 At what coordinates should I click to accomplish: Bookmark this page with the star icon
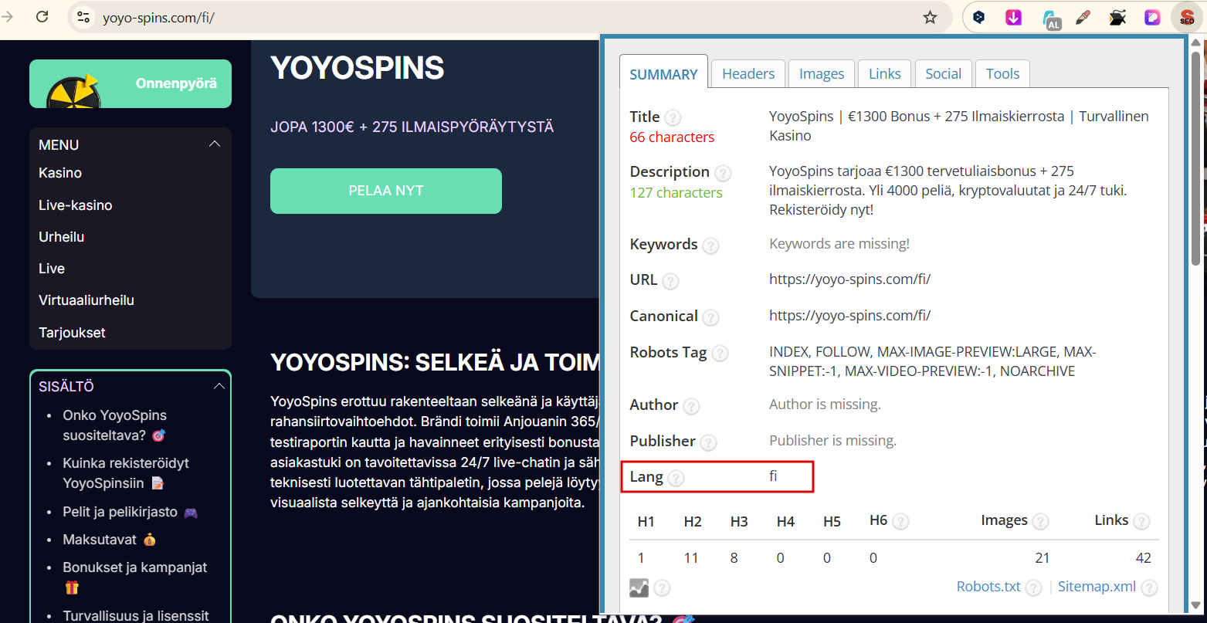click(930, 17)
